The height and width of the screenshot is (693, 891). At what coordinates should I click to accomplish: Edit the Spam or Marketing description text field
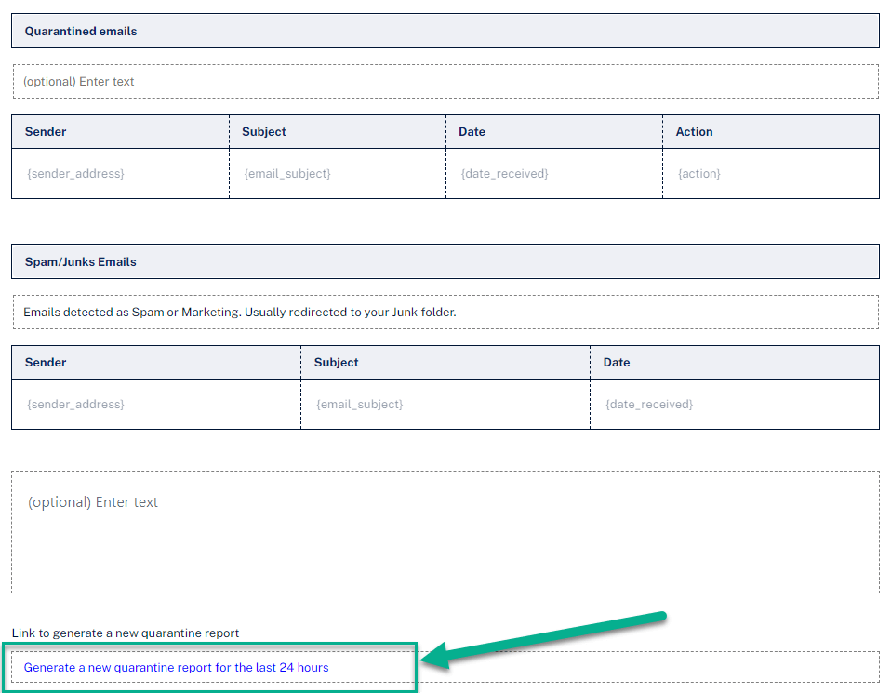(445, 313)
